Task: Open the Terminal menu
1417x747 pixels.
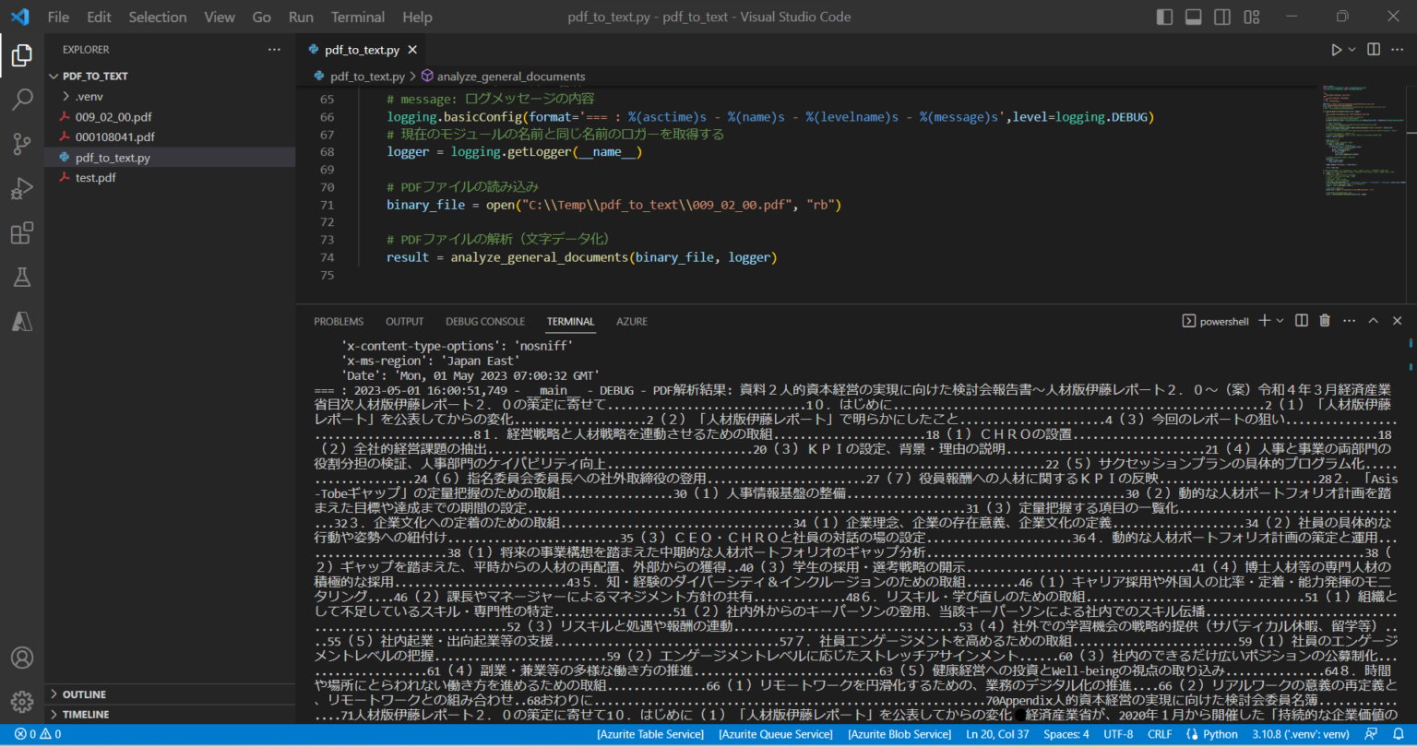Action: 357,17
